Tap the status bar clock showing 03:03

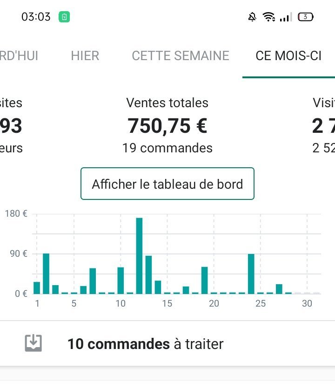click(36, 17)
